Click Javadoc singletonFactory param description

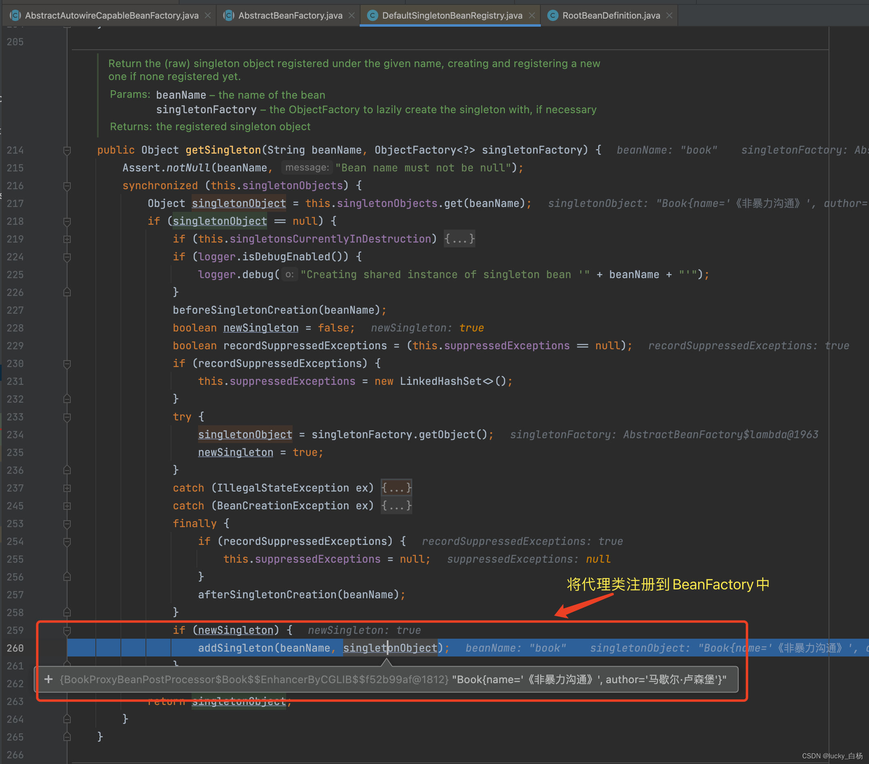coord(432,110)
